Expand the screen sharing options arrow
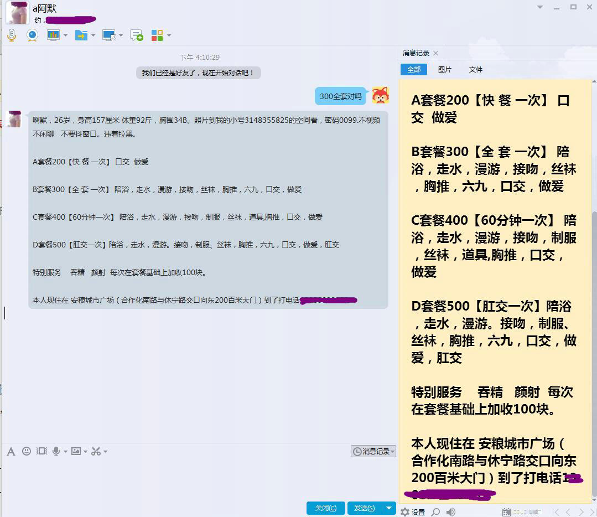Viewport: 597px width, 517px height. click(66, 35)
